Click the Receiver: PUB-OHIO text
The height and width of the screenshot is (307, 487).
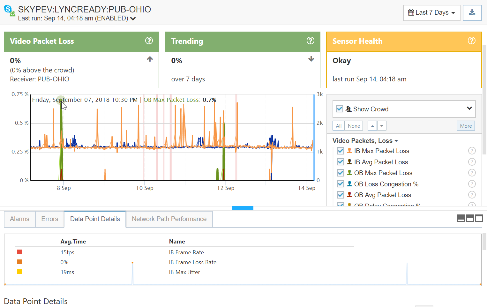pos(40,79)
